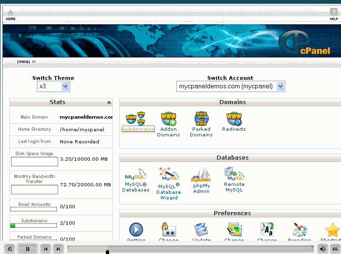Click the playback position marker
This screenshot has width=341, height=254.
pyautogui.click(x=107, y=251)
